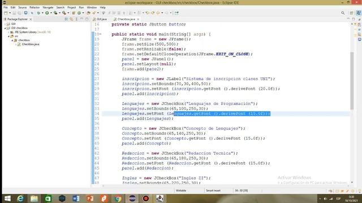This screenshot has height=203, width=362.
Task: Click the 'Smart Insert' status bar entry
Action: pyautogui.click(x=213, y=191)
